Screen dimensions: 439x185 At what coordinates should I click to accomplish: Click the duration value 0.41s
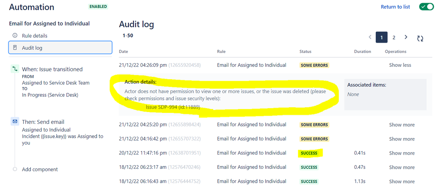coord(360,153)
